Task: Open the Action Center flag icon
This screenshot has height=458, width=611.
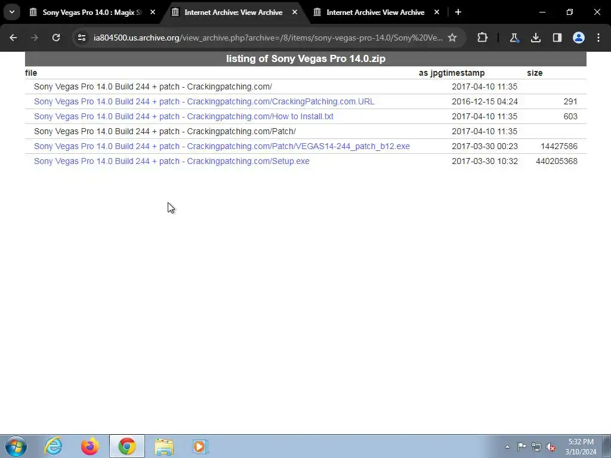Action: pos(521,447)
